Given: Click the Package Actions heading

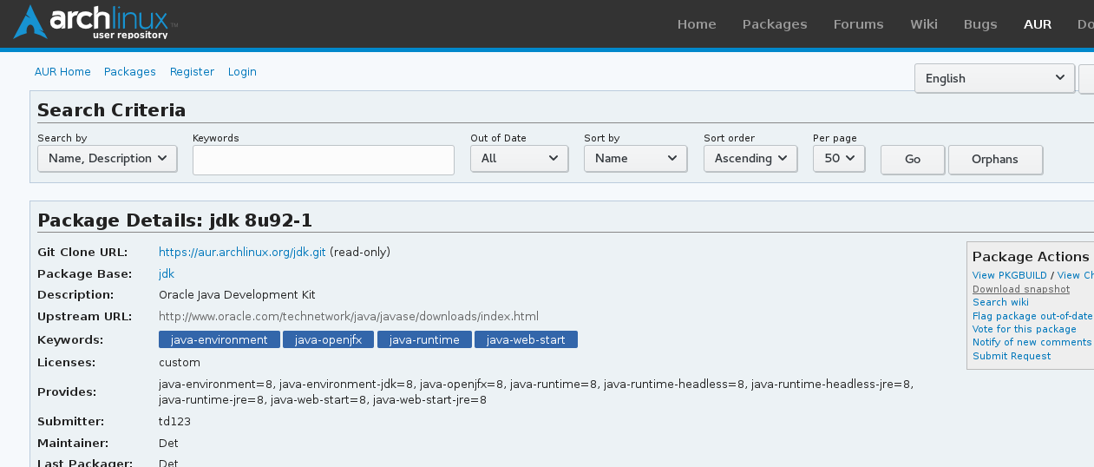Looking at the screenshot, I should tap(1031, 256).
